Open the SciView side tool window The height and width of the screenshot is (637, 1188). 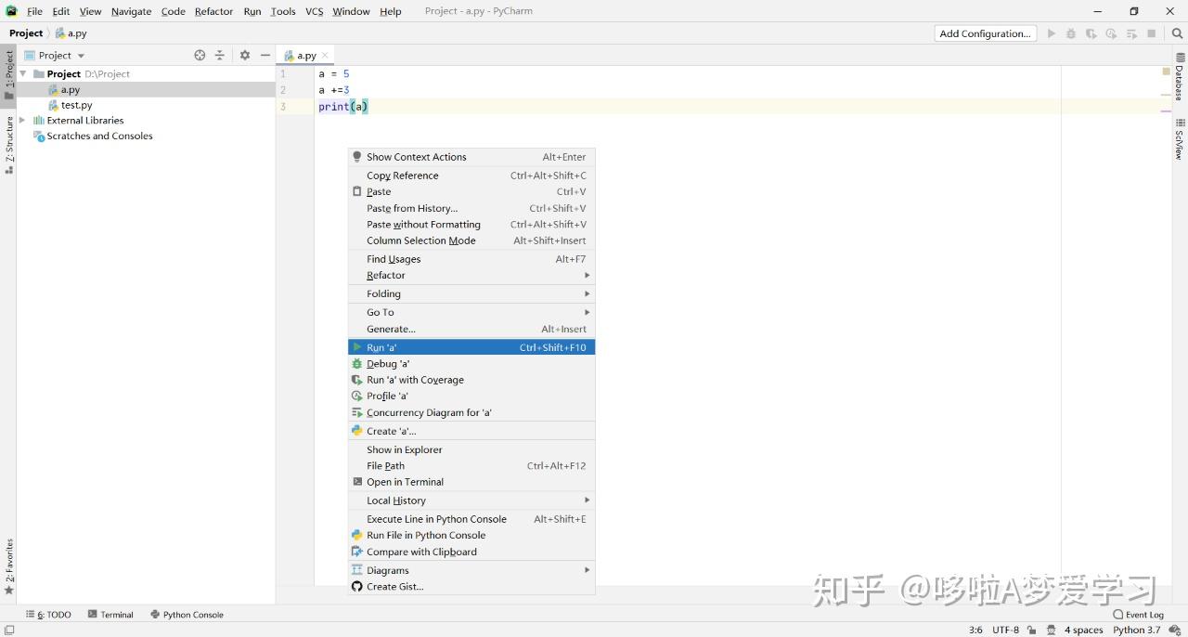click(x=1180, y=139)
